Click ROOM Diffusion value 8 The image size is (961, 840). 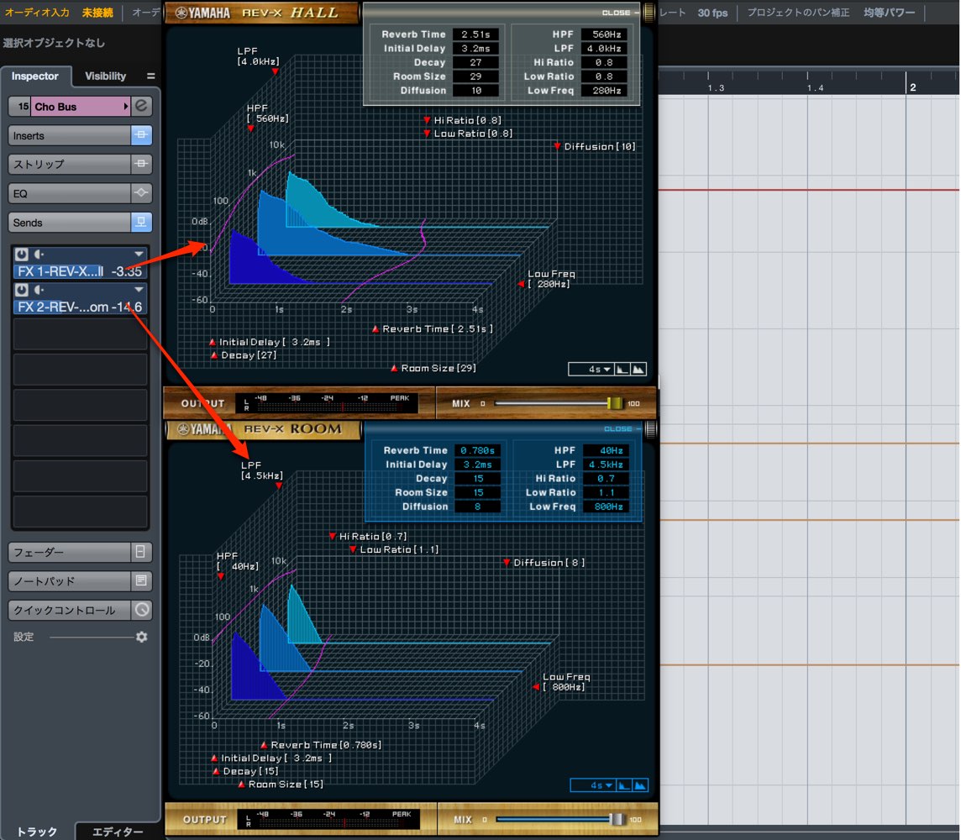(477, 507)
